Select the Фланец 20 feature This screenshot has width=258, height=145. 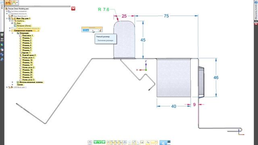[x=27, y=72]
